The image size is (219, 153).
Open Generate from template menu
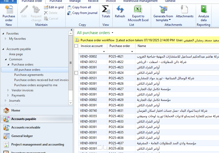pos(163,13)
